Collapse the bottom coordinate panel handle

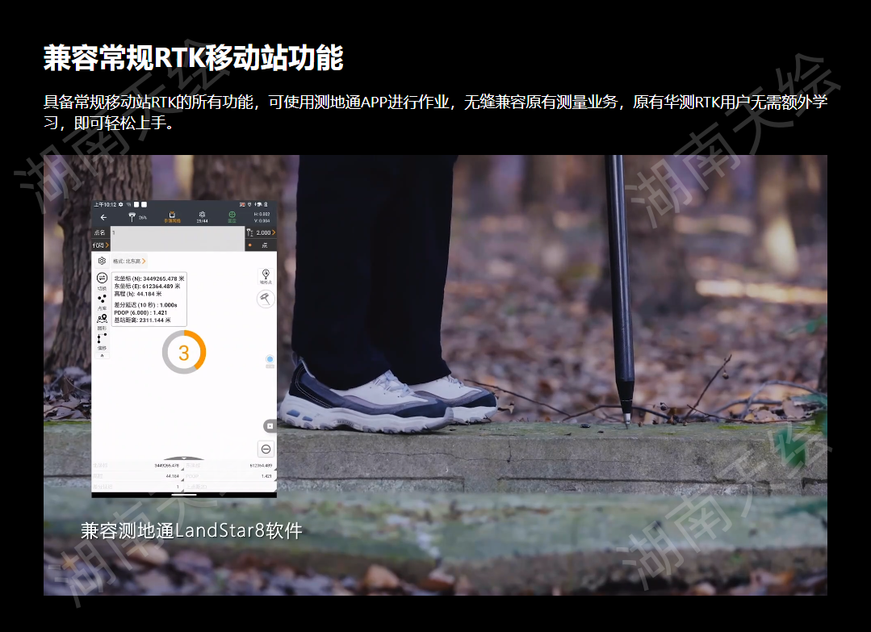(184, 458)
